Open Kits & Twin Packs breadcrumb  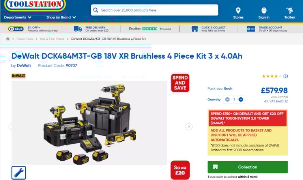coord(52,39)
